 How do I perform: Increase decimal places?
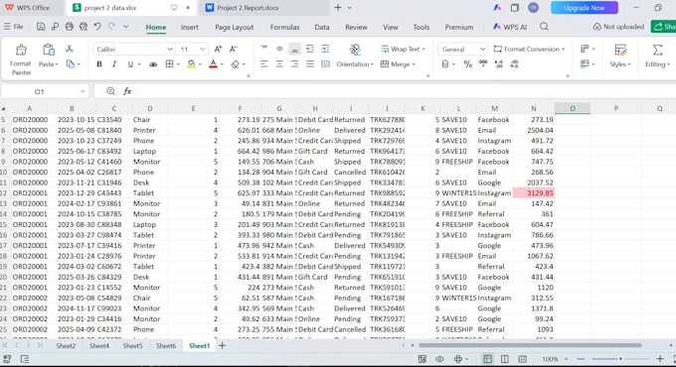point(499,64)
